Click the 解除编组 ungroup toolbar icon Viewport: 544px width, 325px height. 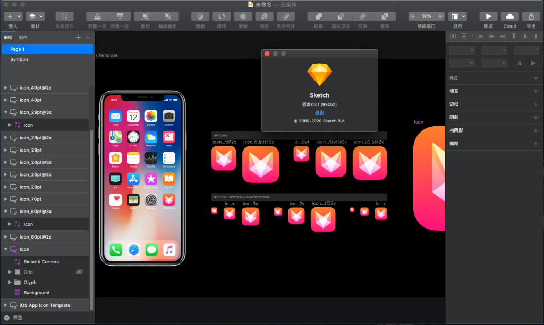tap(168, 16)
